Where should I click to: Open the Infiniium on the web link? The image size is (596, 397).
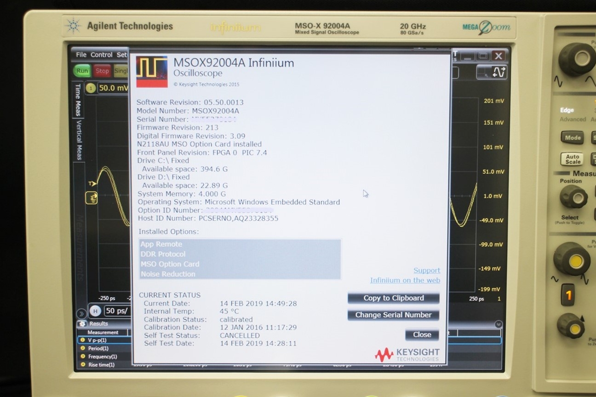click(405, 280)
